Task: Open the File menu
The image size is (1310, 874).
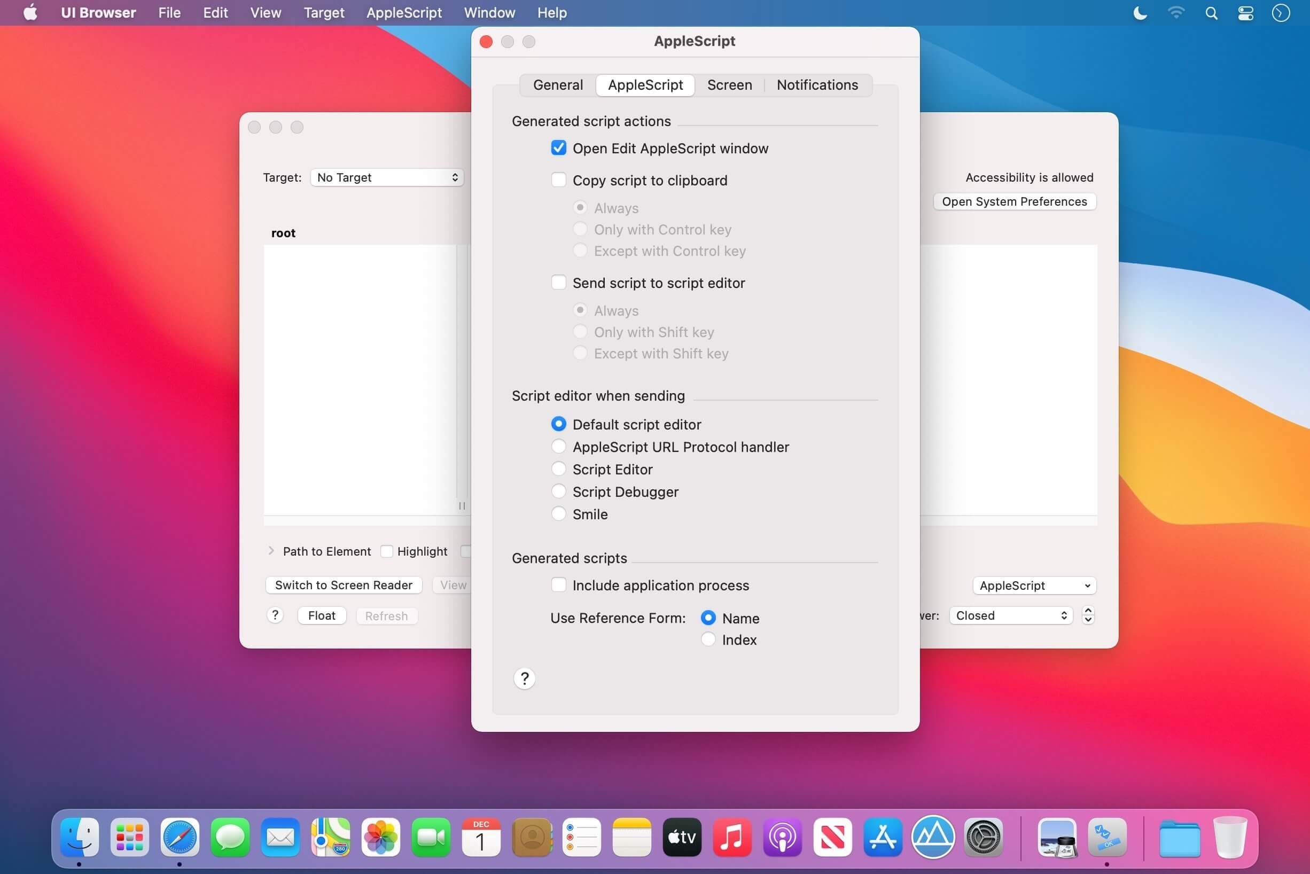Action: [169, 13]
